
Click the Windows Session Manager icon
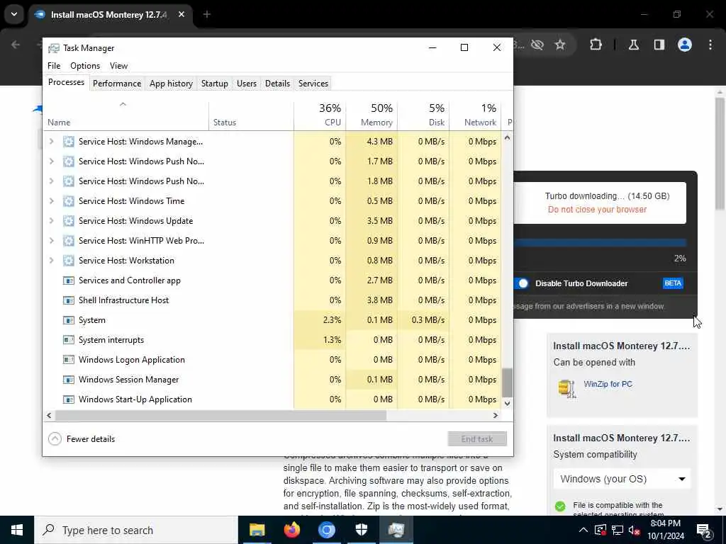point(69,380)
